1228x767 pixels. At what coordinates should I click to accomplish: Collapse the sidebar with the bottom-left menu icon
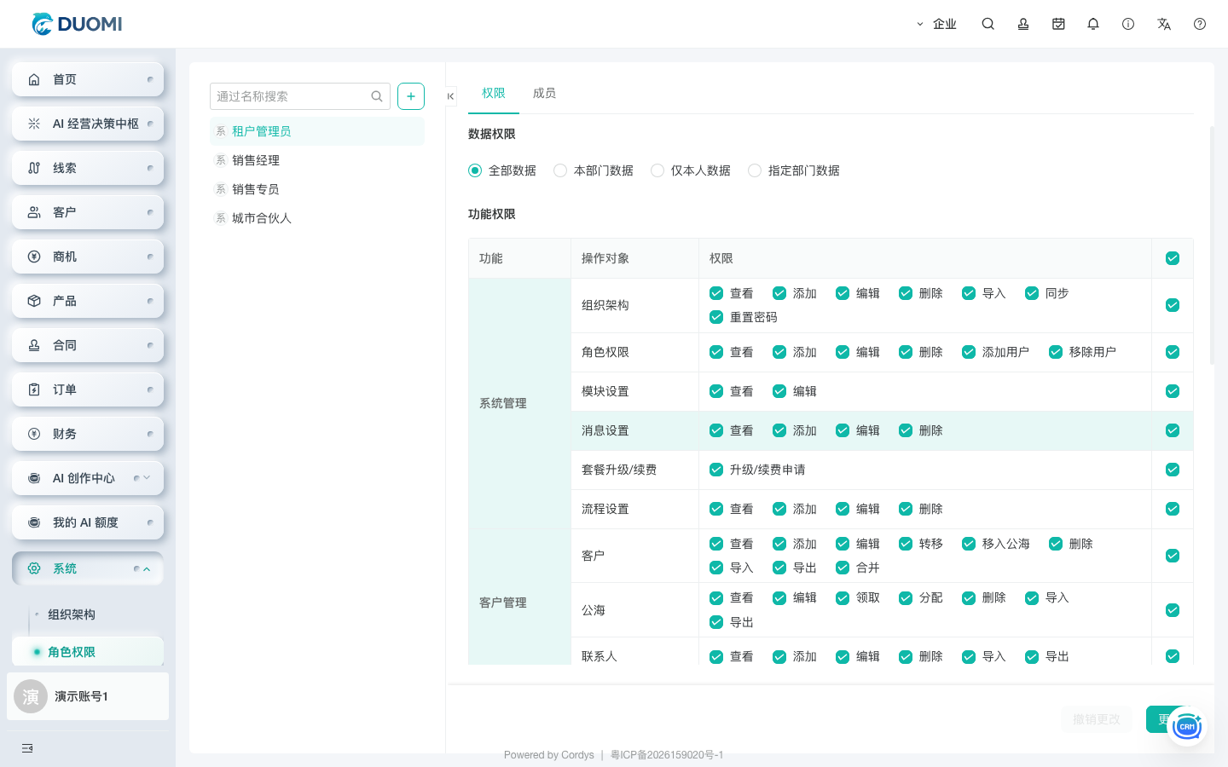tap(27, 748)
